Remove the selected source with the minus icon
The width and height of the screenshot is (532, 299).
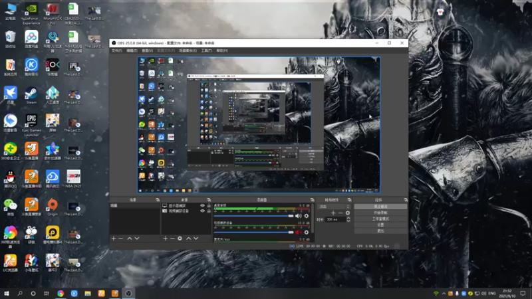172,239
